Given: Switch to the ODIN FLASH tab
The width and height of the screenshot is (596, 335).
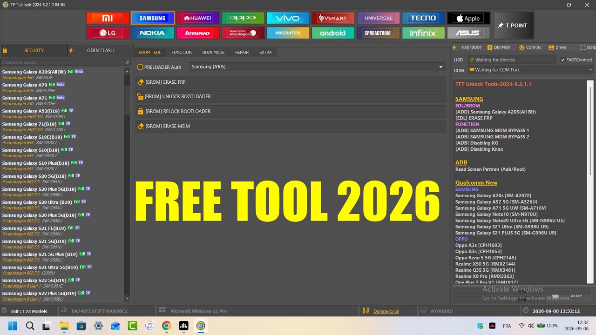Looking at the screenshot, I should (x=100, y=50).
